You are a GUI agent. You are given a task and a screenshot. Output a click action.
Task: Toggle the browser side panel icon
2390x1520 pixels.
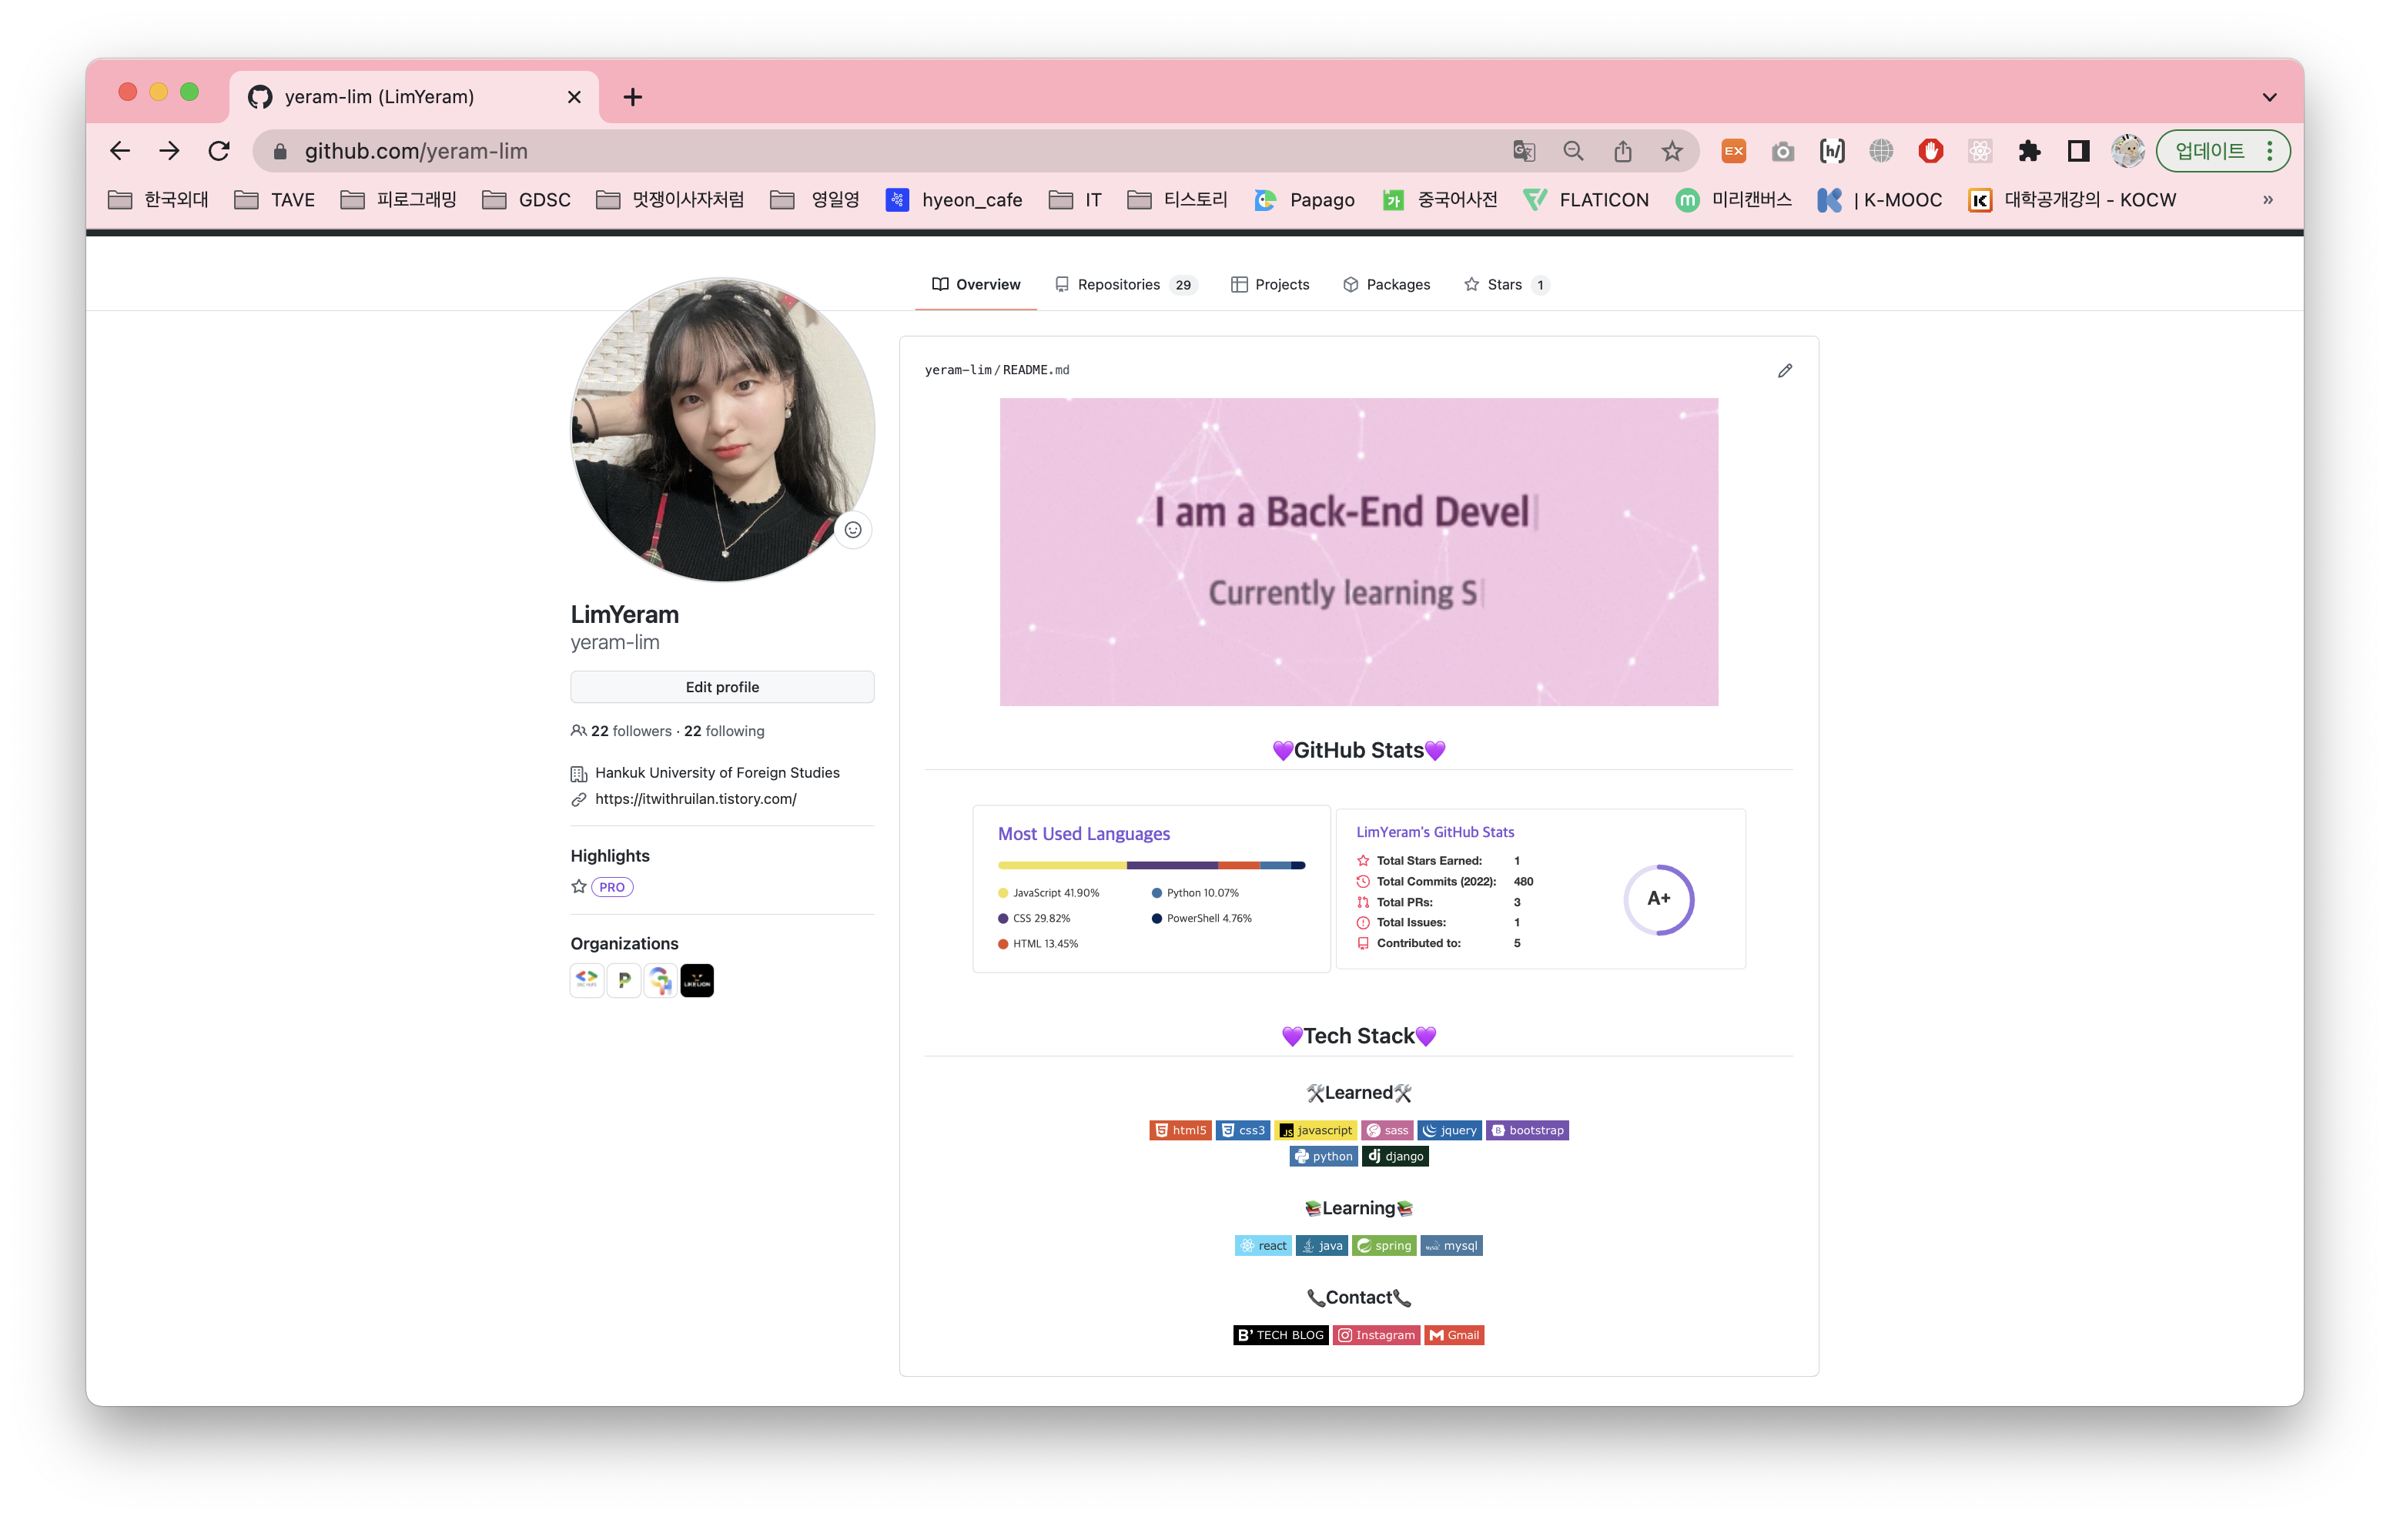pyautogui.click(x=2078, y=151)
